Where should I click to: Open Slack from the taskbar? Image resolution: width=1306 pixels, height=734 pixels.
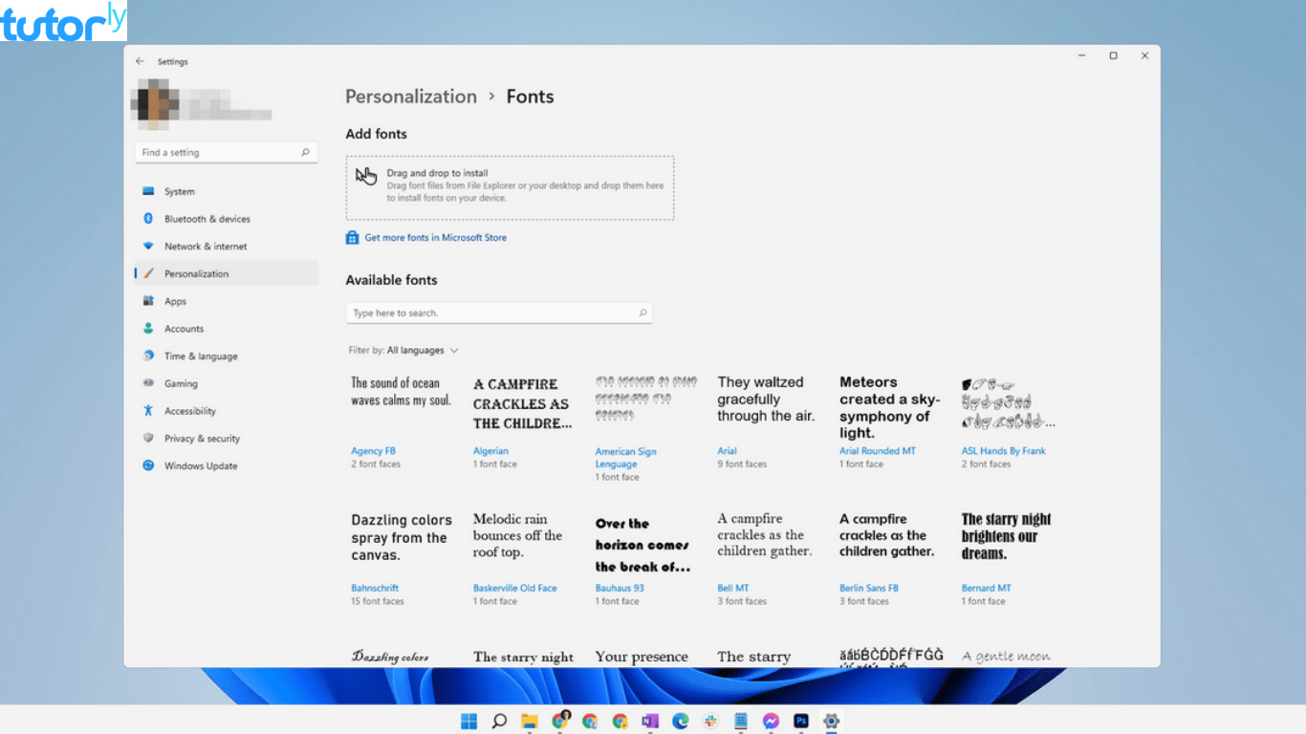click(x=710, y=722)
